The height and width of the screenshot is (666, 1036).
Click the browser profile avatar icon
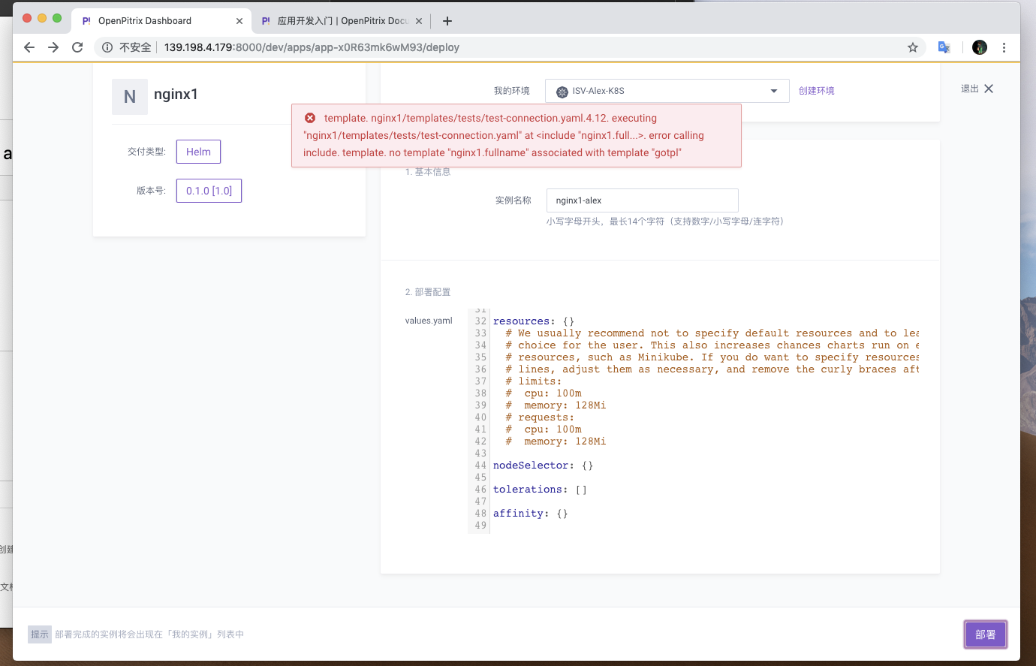tap(979, 47)
